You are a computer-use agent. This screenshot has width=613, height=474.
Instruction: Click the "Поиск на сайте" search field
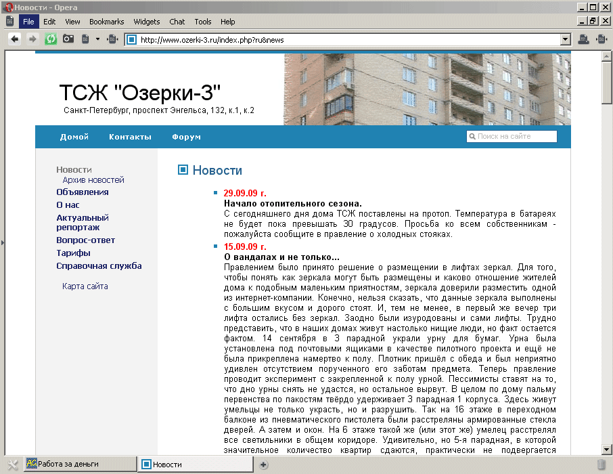coord(512,136)
